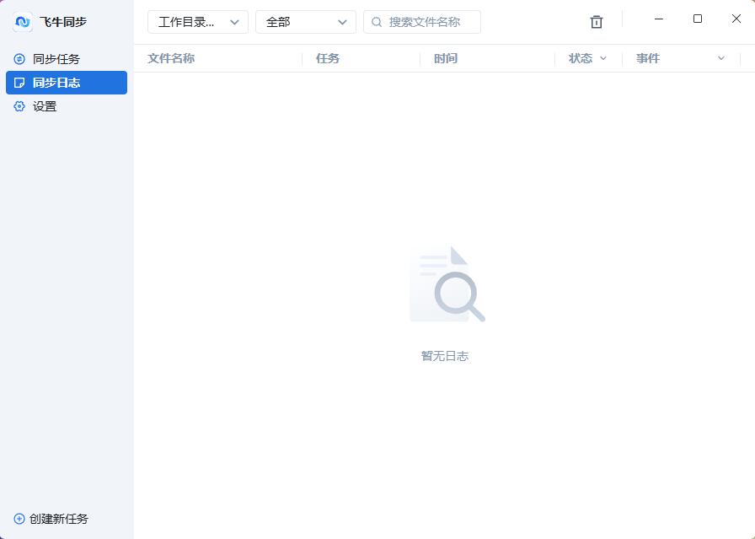Select the 同步日志 sidebar item

[67, 83]
